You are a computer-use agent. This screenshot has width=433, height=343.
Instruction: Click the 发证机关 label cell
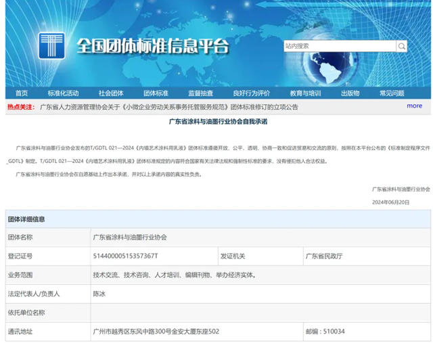tap(260, 256)
